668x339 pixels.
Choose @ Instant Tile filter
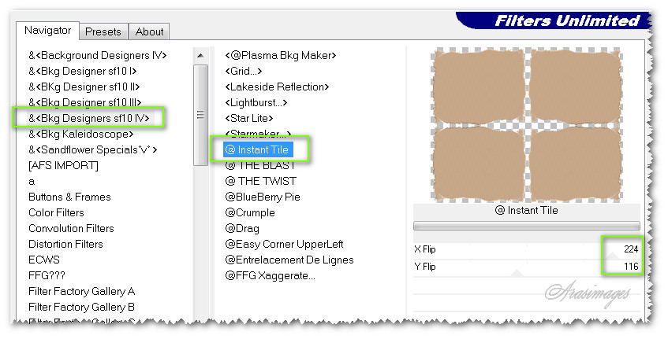[258, 149]
